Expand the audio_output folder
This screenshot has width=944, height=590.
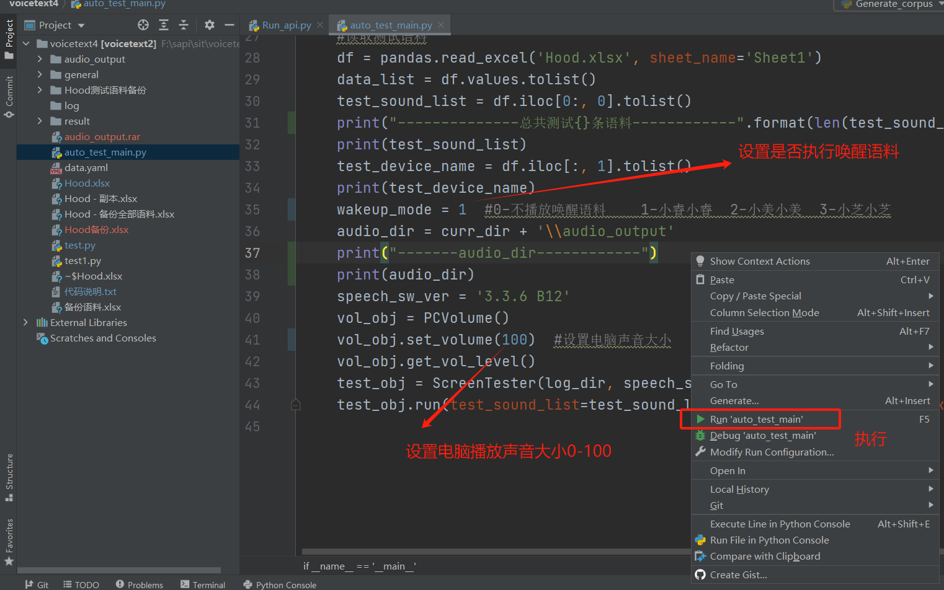pyautogui.click(x=40, y=59)
